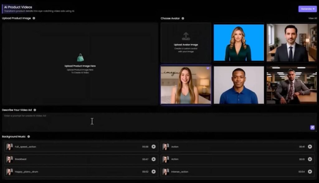
Task: Play the Breakbeat music track
Action: (154, 159)
